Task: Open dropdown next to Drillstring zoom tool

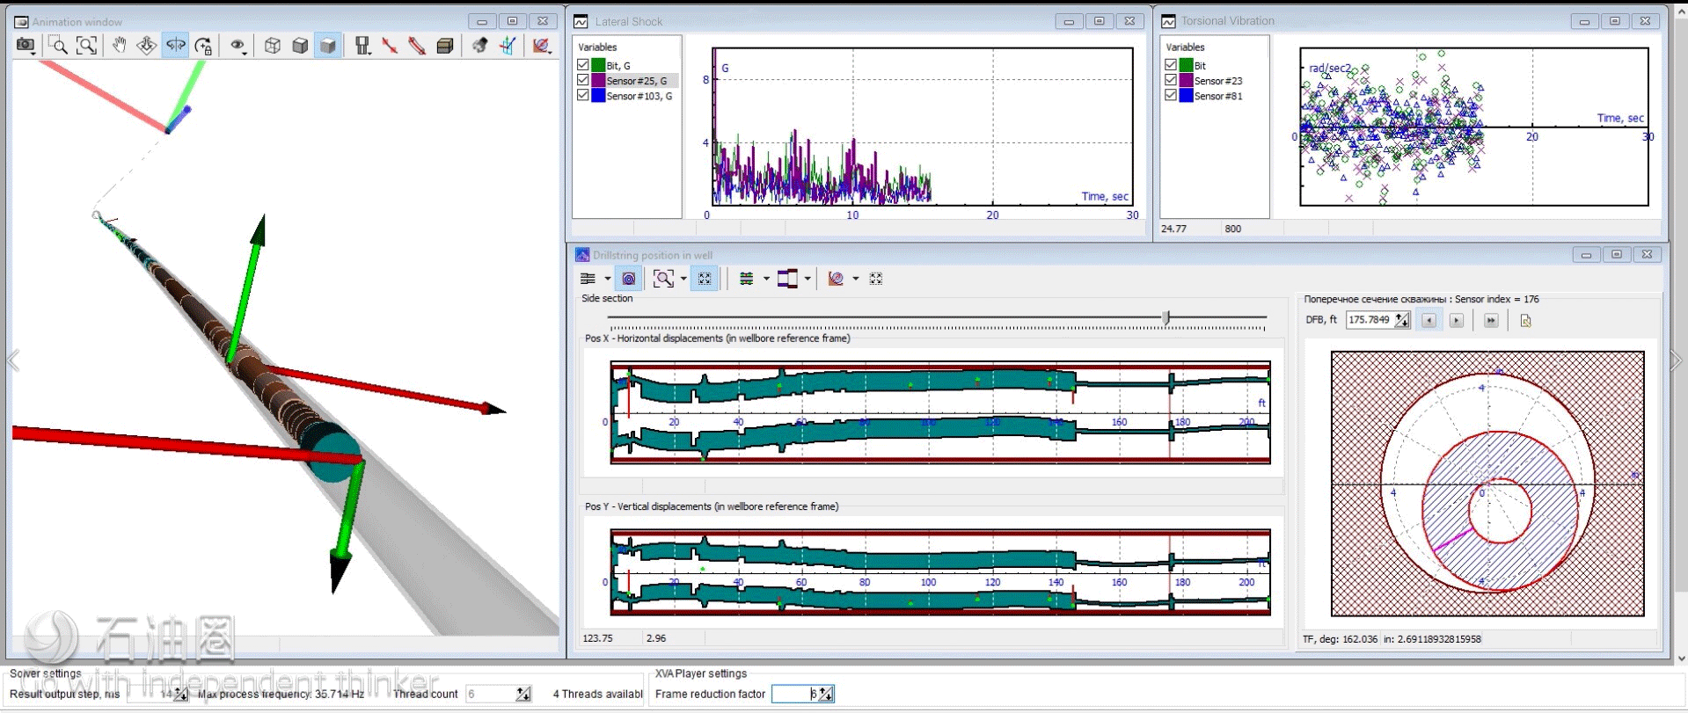Action: (683, 279)
